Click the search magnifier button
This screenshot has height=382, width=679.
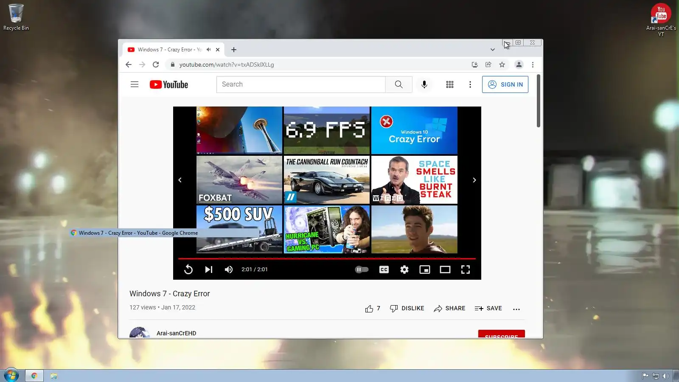(x=398, y=84)
